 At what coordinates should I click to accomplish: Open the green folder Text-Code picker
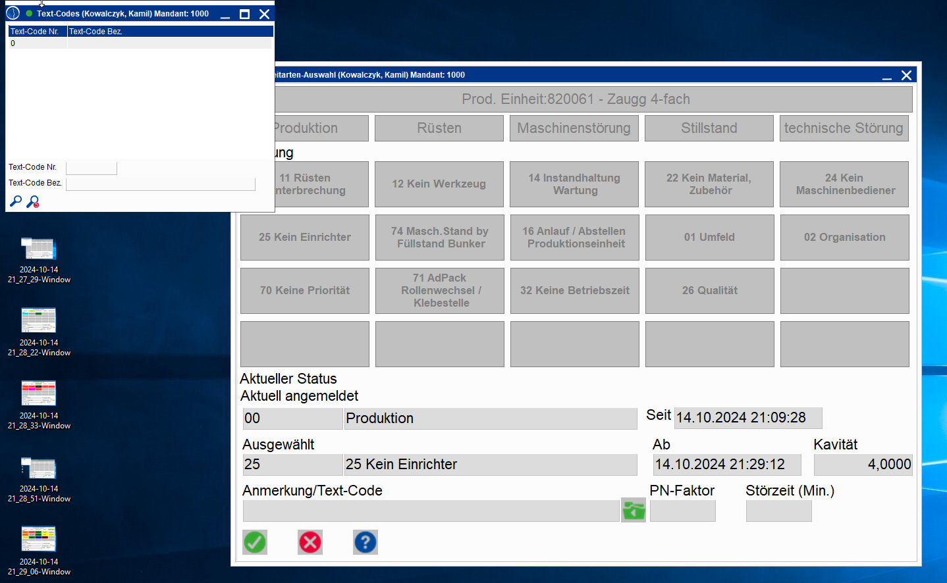(634, 511)
